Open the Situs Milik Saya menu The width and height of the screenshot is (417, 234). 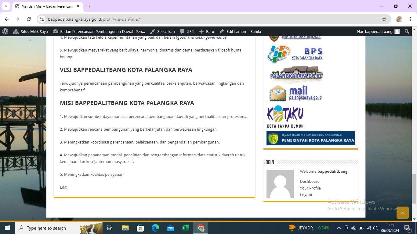[x=31, y=31]
